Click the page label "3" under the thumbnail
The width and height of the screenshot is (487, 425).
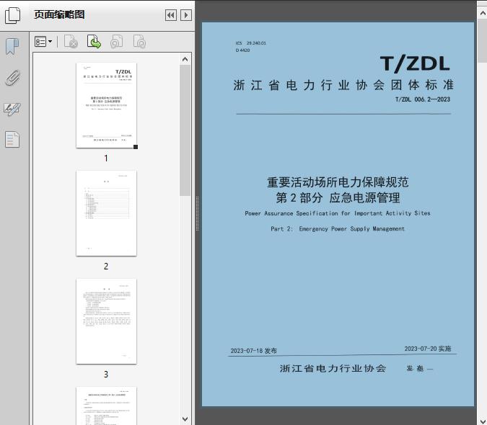[x=106, y=375]
